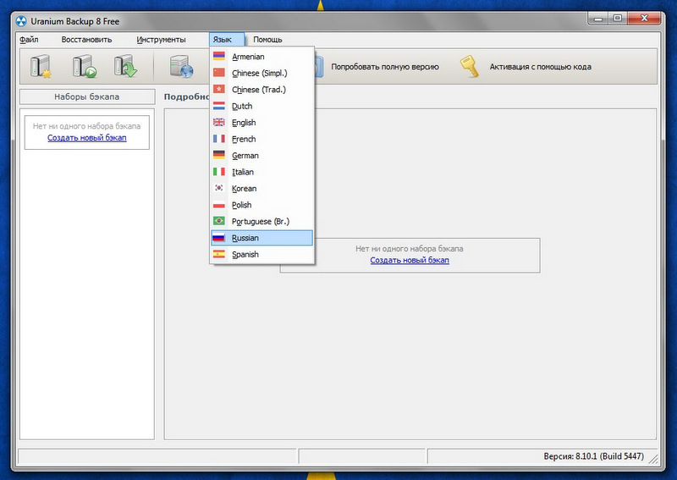The image size is (677, 480).
Task: Click the British flag icon
Action: point(219,122)
